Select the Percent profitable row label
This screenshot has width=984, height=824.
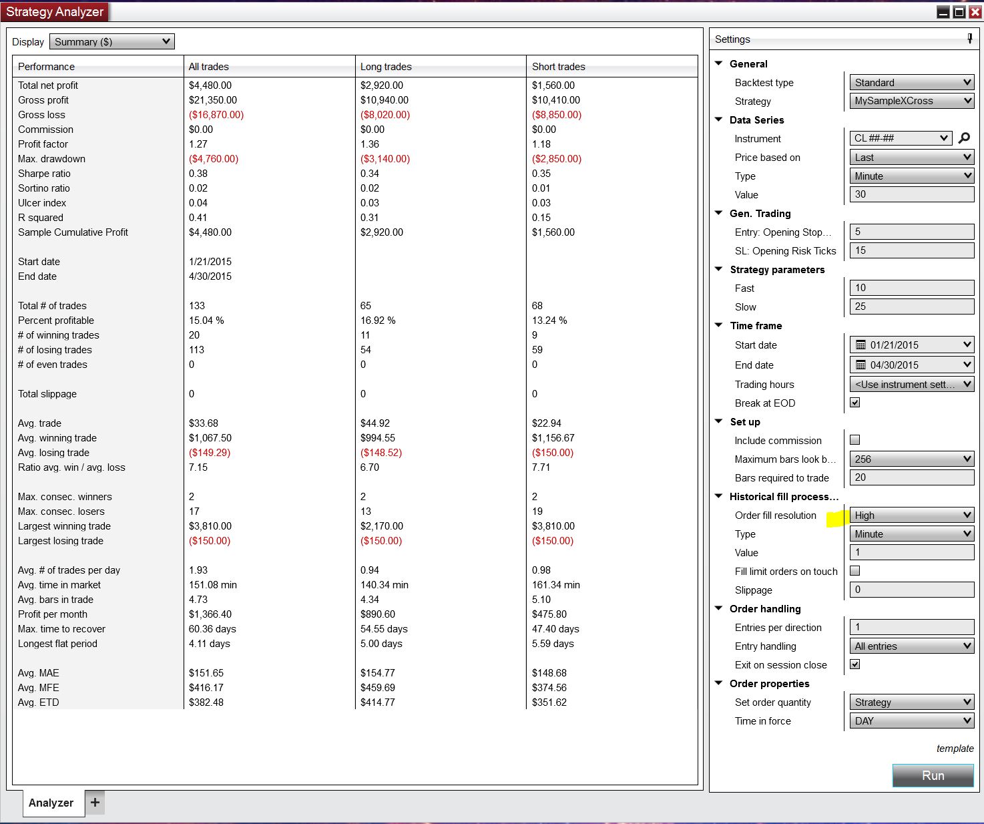pyautogui.click(x=56, y=321)
